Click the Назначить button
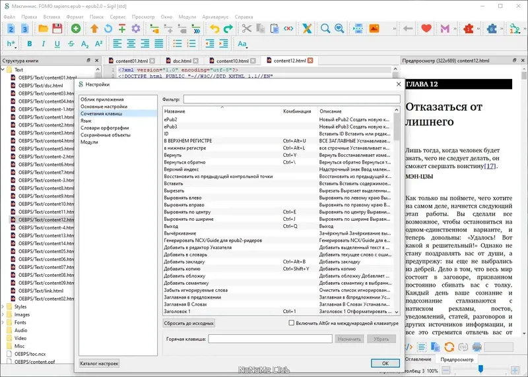Image resolution: width=528 pixels, height=377 pixels. [x=349, y=339]
